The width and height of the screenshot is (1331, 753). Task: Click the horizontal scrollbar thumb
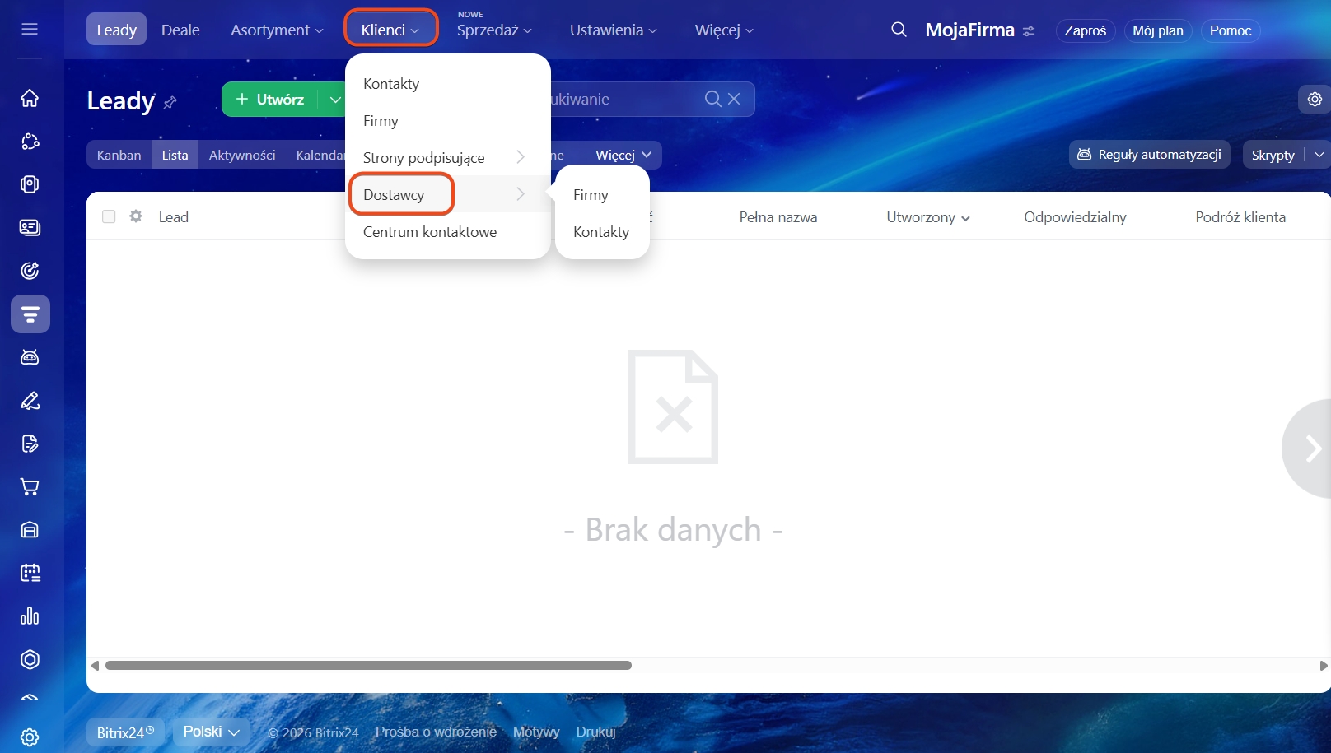point(368,665)
